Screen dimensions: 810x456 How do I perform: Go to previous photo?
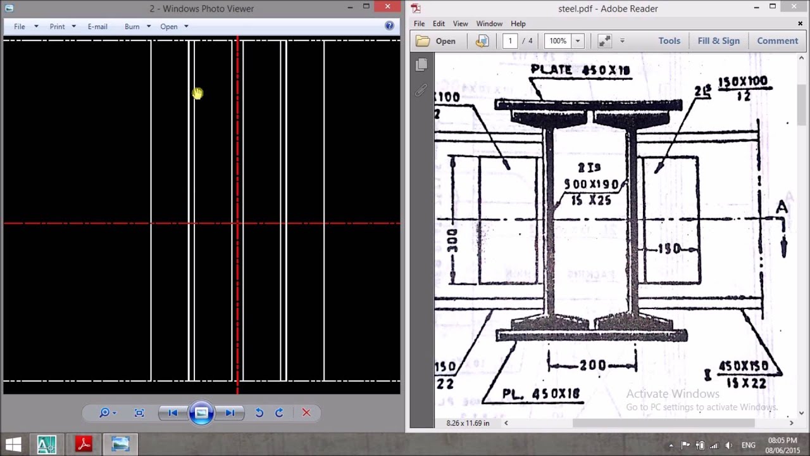[173, 413]
